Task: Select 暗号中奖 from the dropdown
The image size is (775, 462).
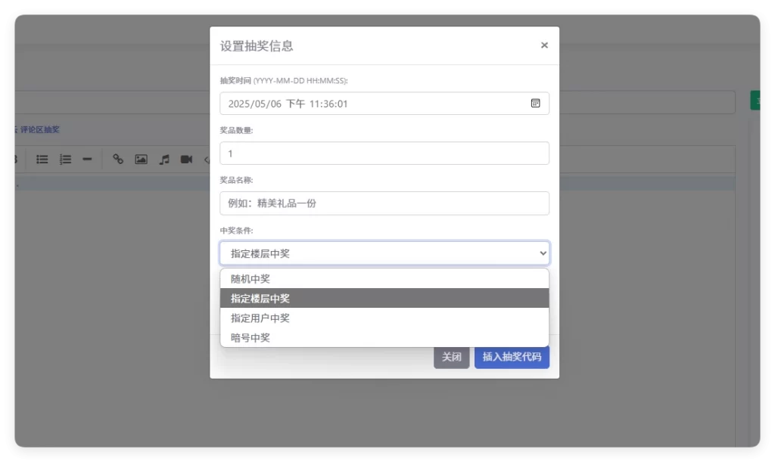Action: [x=384, y=337]
